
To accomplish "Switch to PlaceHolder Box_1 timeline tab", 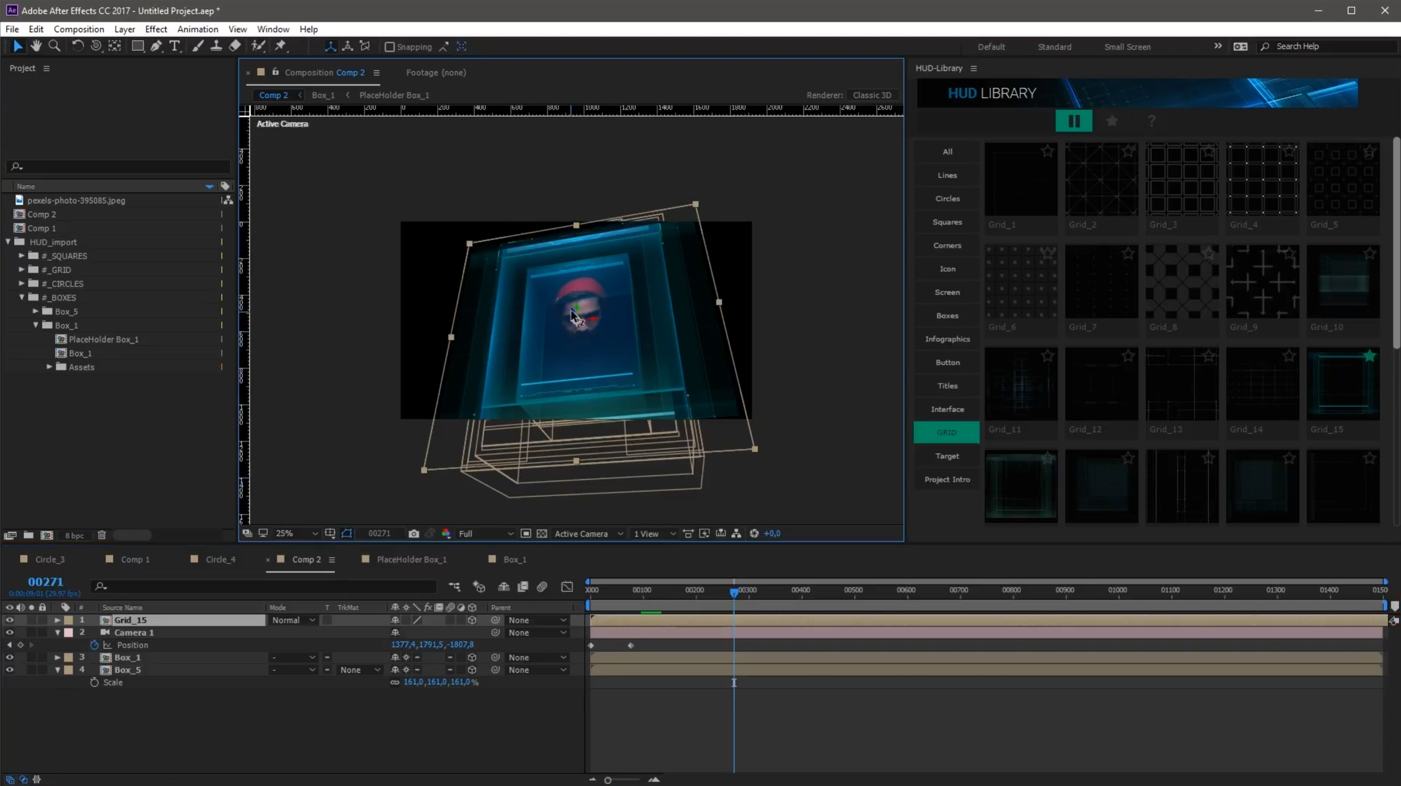I will pyautogui.click(x=411, y=559).
